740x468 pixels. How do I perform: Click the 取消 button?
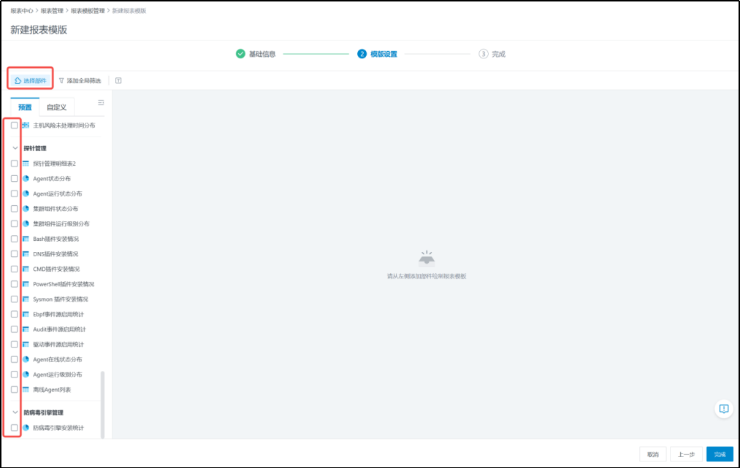pyautogui.click(x=652, y=454)
